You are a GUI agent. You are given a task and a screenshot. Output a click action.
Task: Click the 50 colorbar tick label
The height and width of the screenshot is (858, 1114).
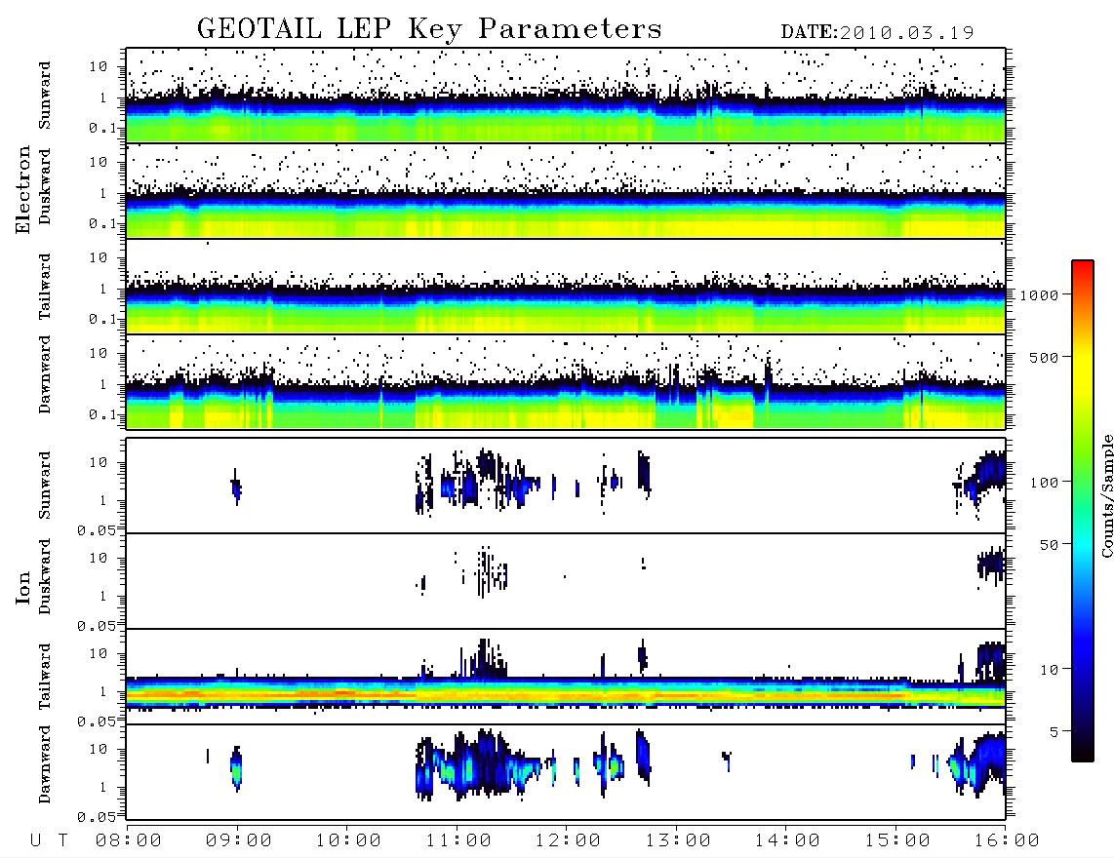(x=1050, y=545)
